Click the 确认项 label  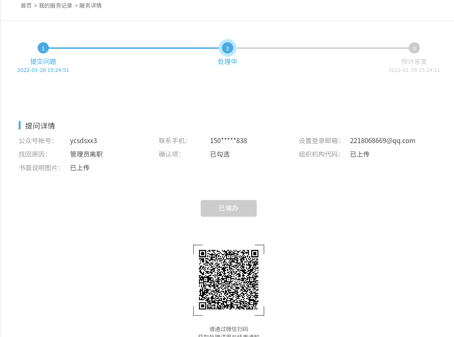[170, 154]
